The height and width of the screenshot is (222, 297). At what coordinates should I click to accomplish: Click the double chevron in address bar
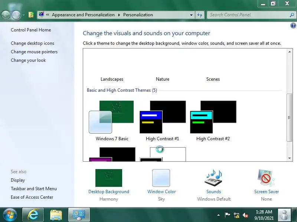tap(48, 15)
